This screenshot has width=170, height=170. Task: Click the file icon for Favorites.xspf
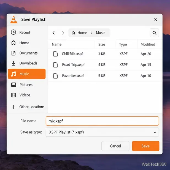[x=55, y=76]
